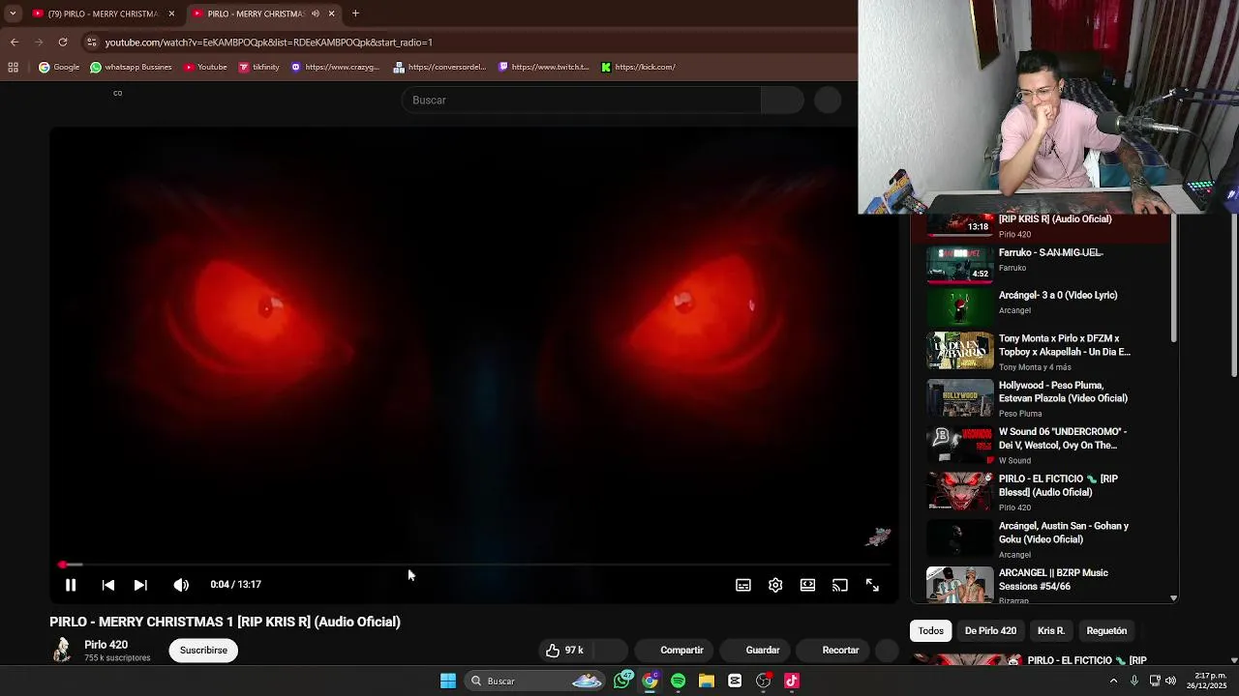Go to previous video in playlist
This screenshot has height=696, width=1239.
108,585
